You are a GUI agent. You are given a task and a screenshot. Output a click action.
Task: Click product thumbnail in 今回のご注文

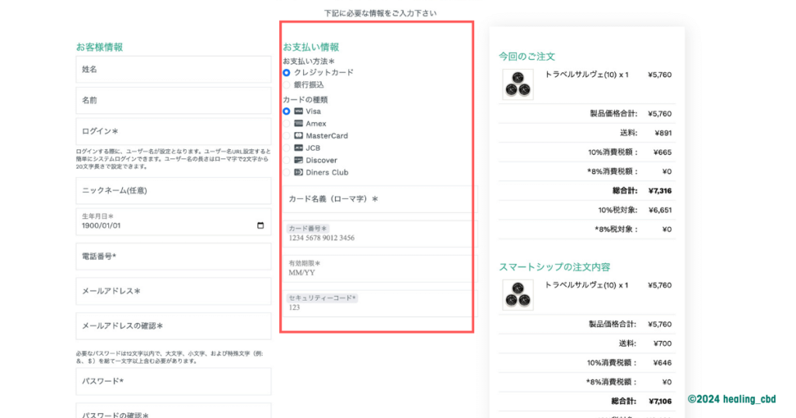click(x=518, y=85)
